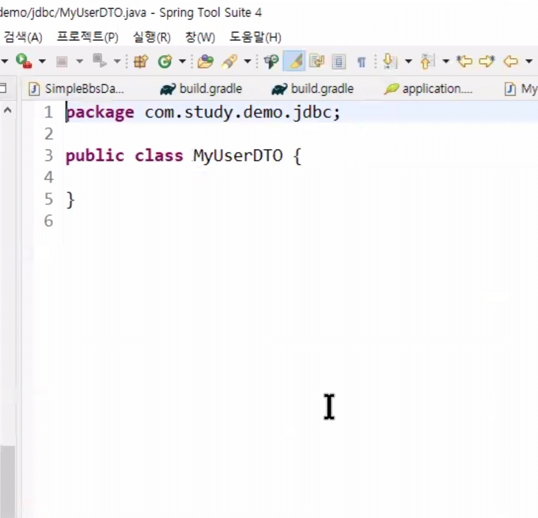
Task: Switch to the second build.gradle tab
Action: pyautogui.click(x=312, y=89)
